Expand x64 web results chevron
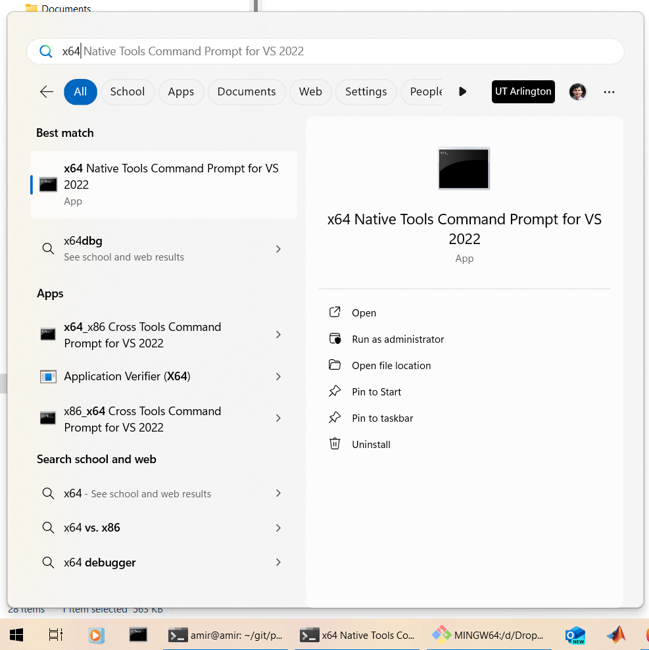649x650 pixels. pos(278,493)
